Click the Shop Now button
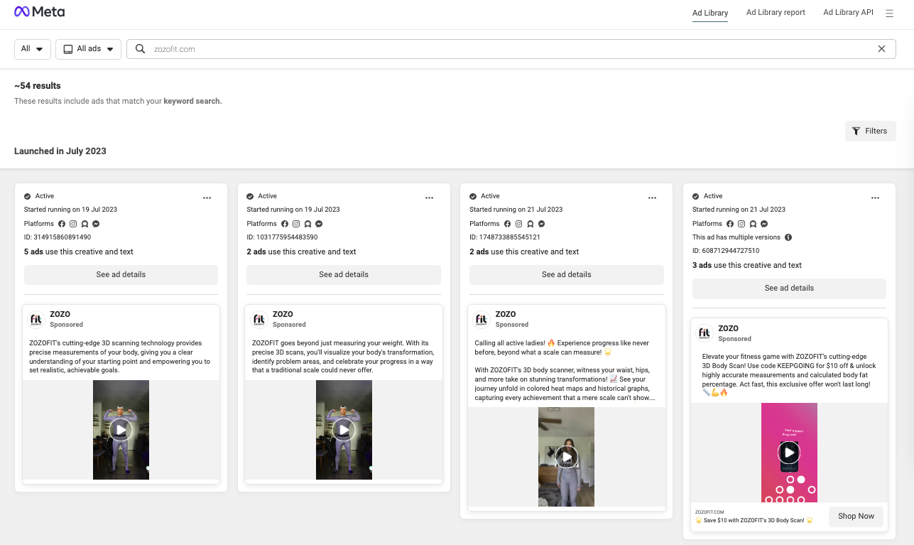Screen dimensions: 914x545 point(856,517)
